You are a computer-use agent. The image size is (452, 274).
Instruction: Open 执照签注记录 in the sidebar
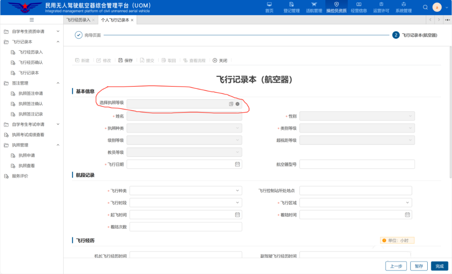31,114
